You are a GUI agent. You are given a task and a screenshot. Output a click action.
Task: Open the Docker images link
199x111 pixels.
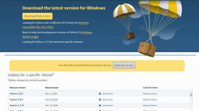[x=31, y=37]
